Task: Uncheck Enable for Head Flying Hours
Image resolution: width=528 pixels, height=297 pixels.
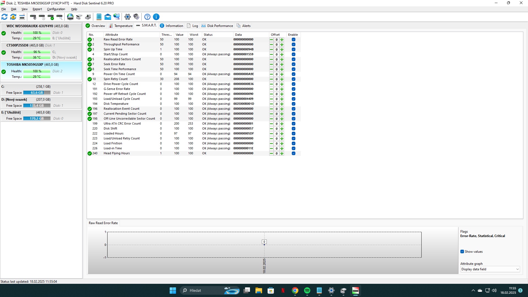Action: tap(293, 153)
